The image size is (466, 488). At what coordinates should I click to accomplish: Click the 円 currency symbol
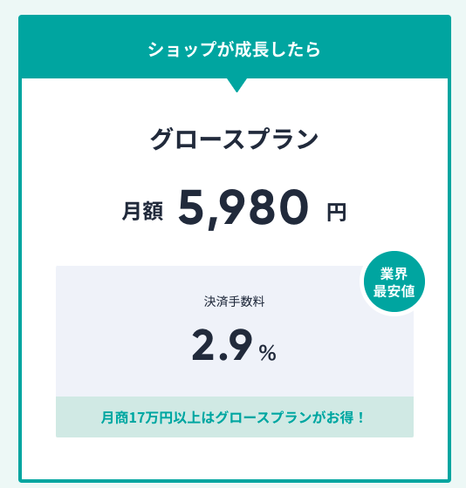(336, 213)
